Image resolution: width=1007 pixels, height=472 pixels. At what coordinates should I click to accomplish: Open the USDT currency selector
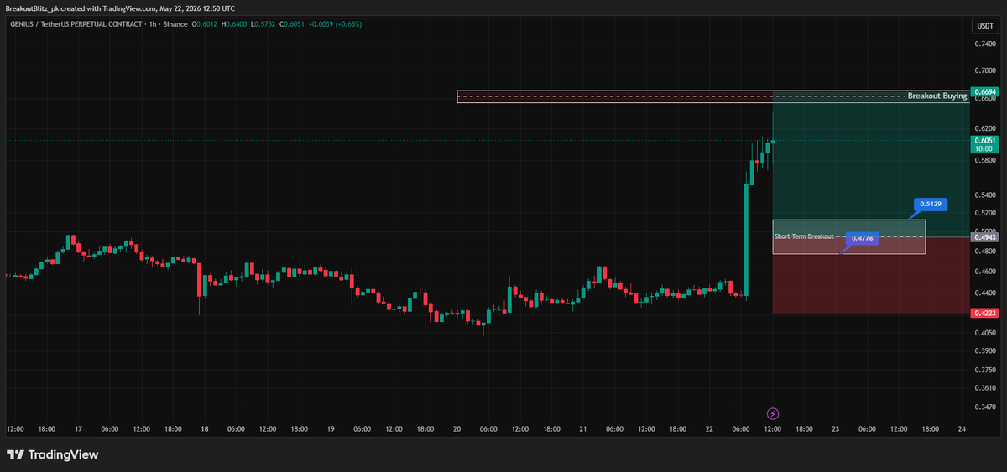click(x=984, y=27)
